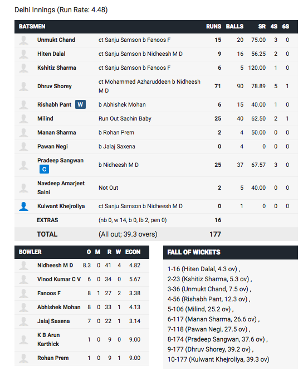Click the TOTAL row showing 177

click(156, 234)
